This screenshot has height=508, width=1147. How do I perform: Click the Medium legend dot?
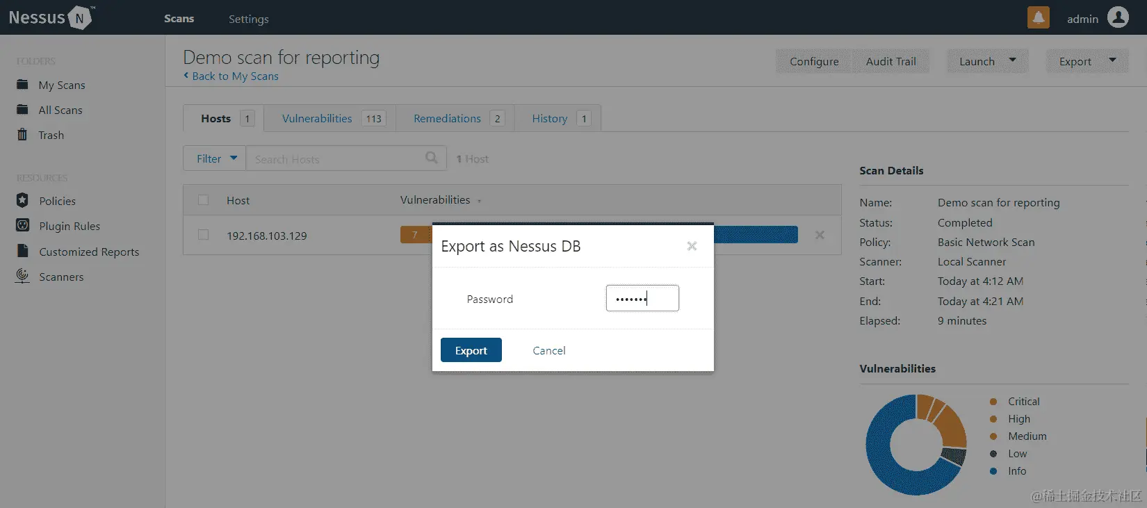993,436
